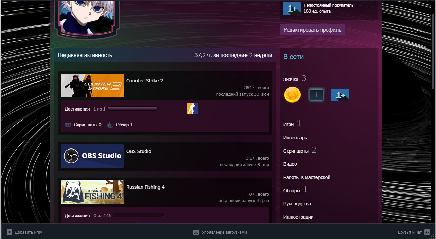The height and width of the screenshot is (239, 436).
Task: Open Работы в мастерской link
Action: [x=307, y=177]
